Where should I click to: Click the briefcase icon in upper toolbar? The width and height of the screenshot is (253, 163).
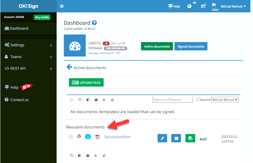[x=96, y=100]
